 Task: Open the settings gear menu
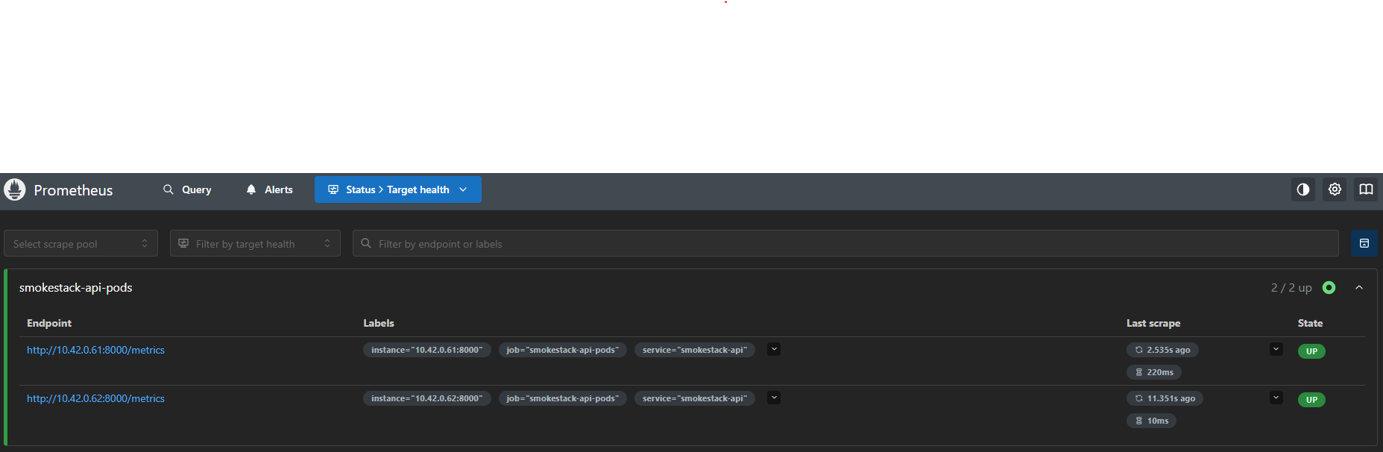coord(1335,189)
